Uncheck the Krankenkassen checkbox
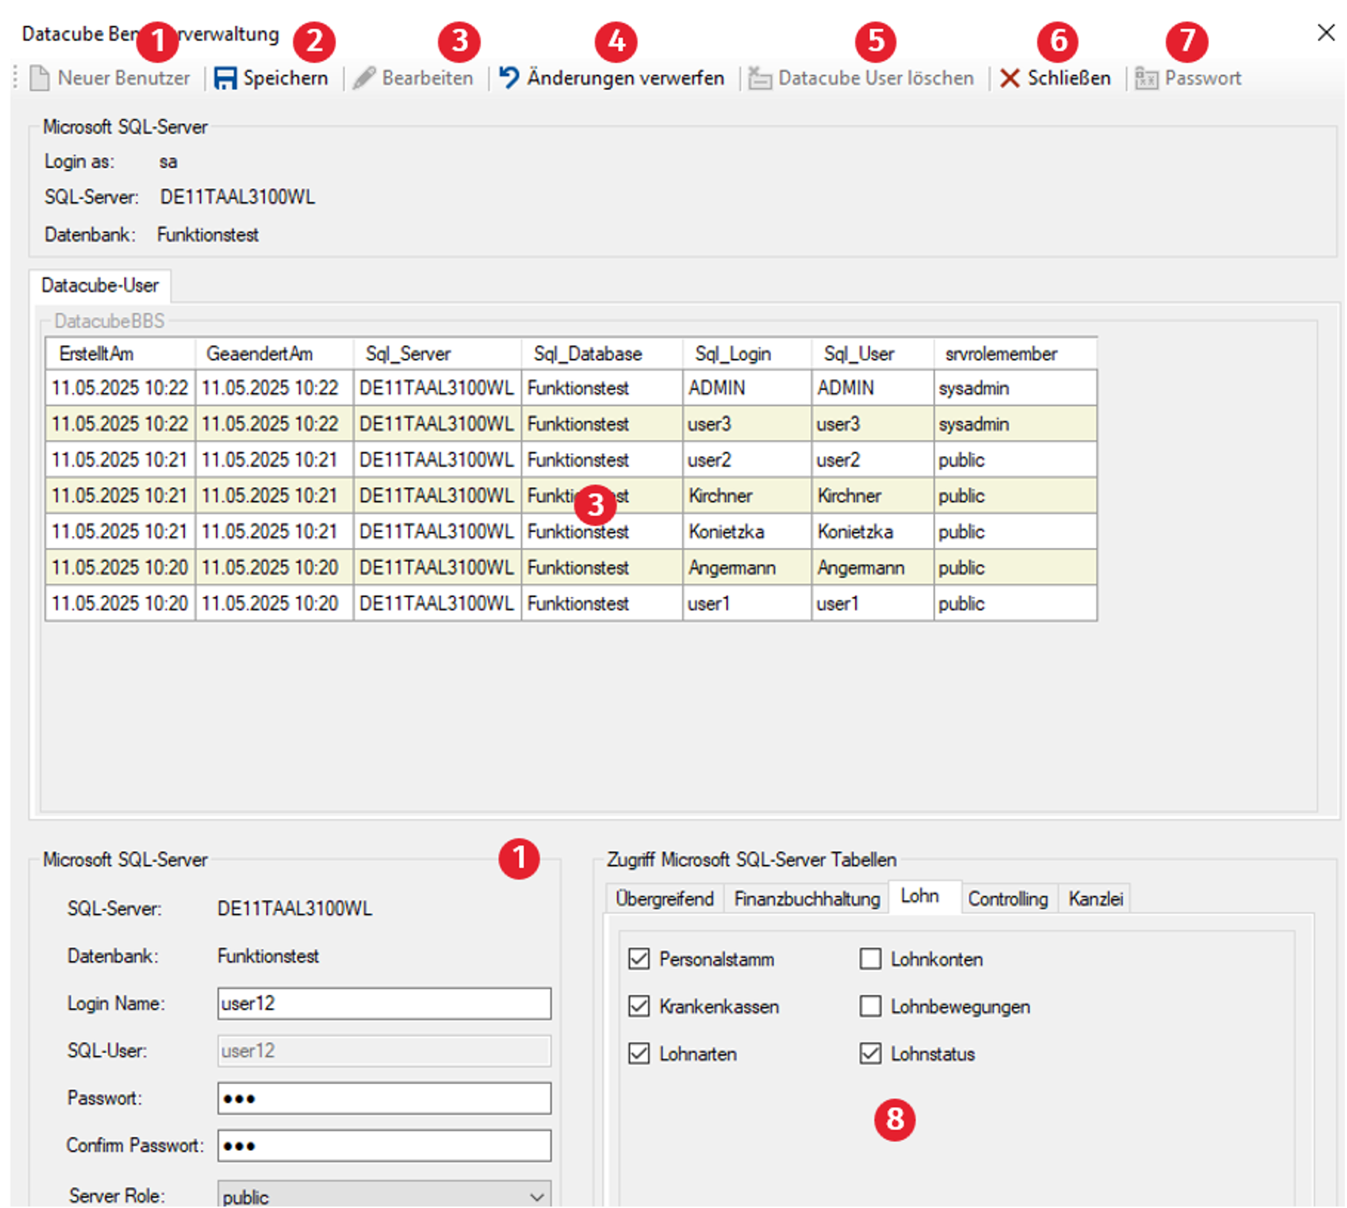 coord(639,1006)
